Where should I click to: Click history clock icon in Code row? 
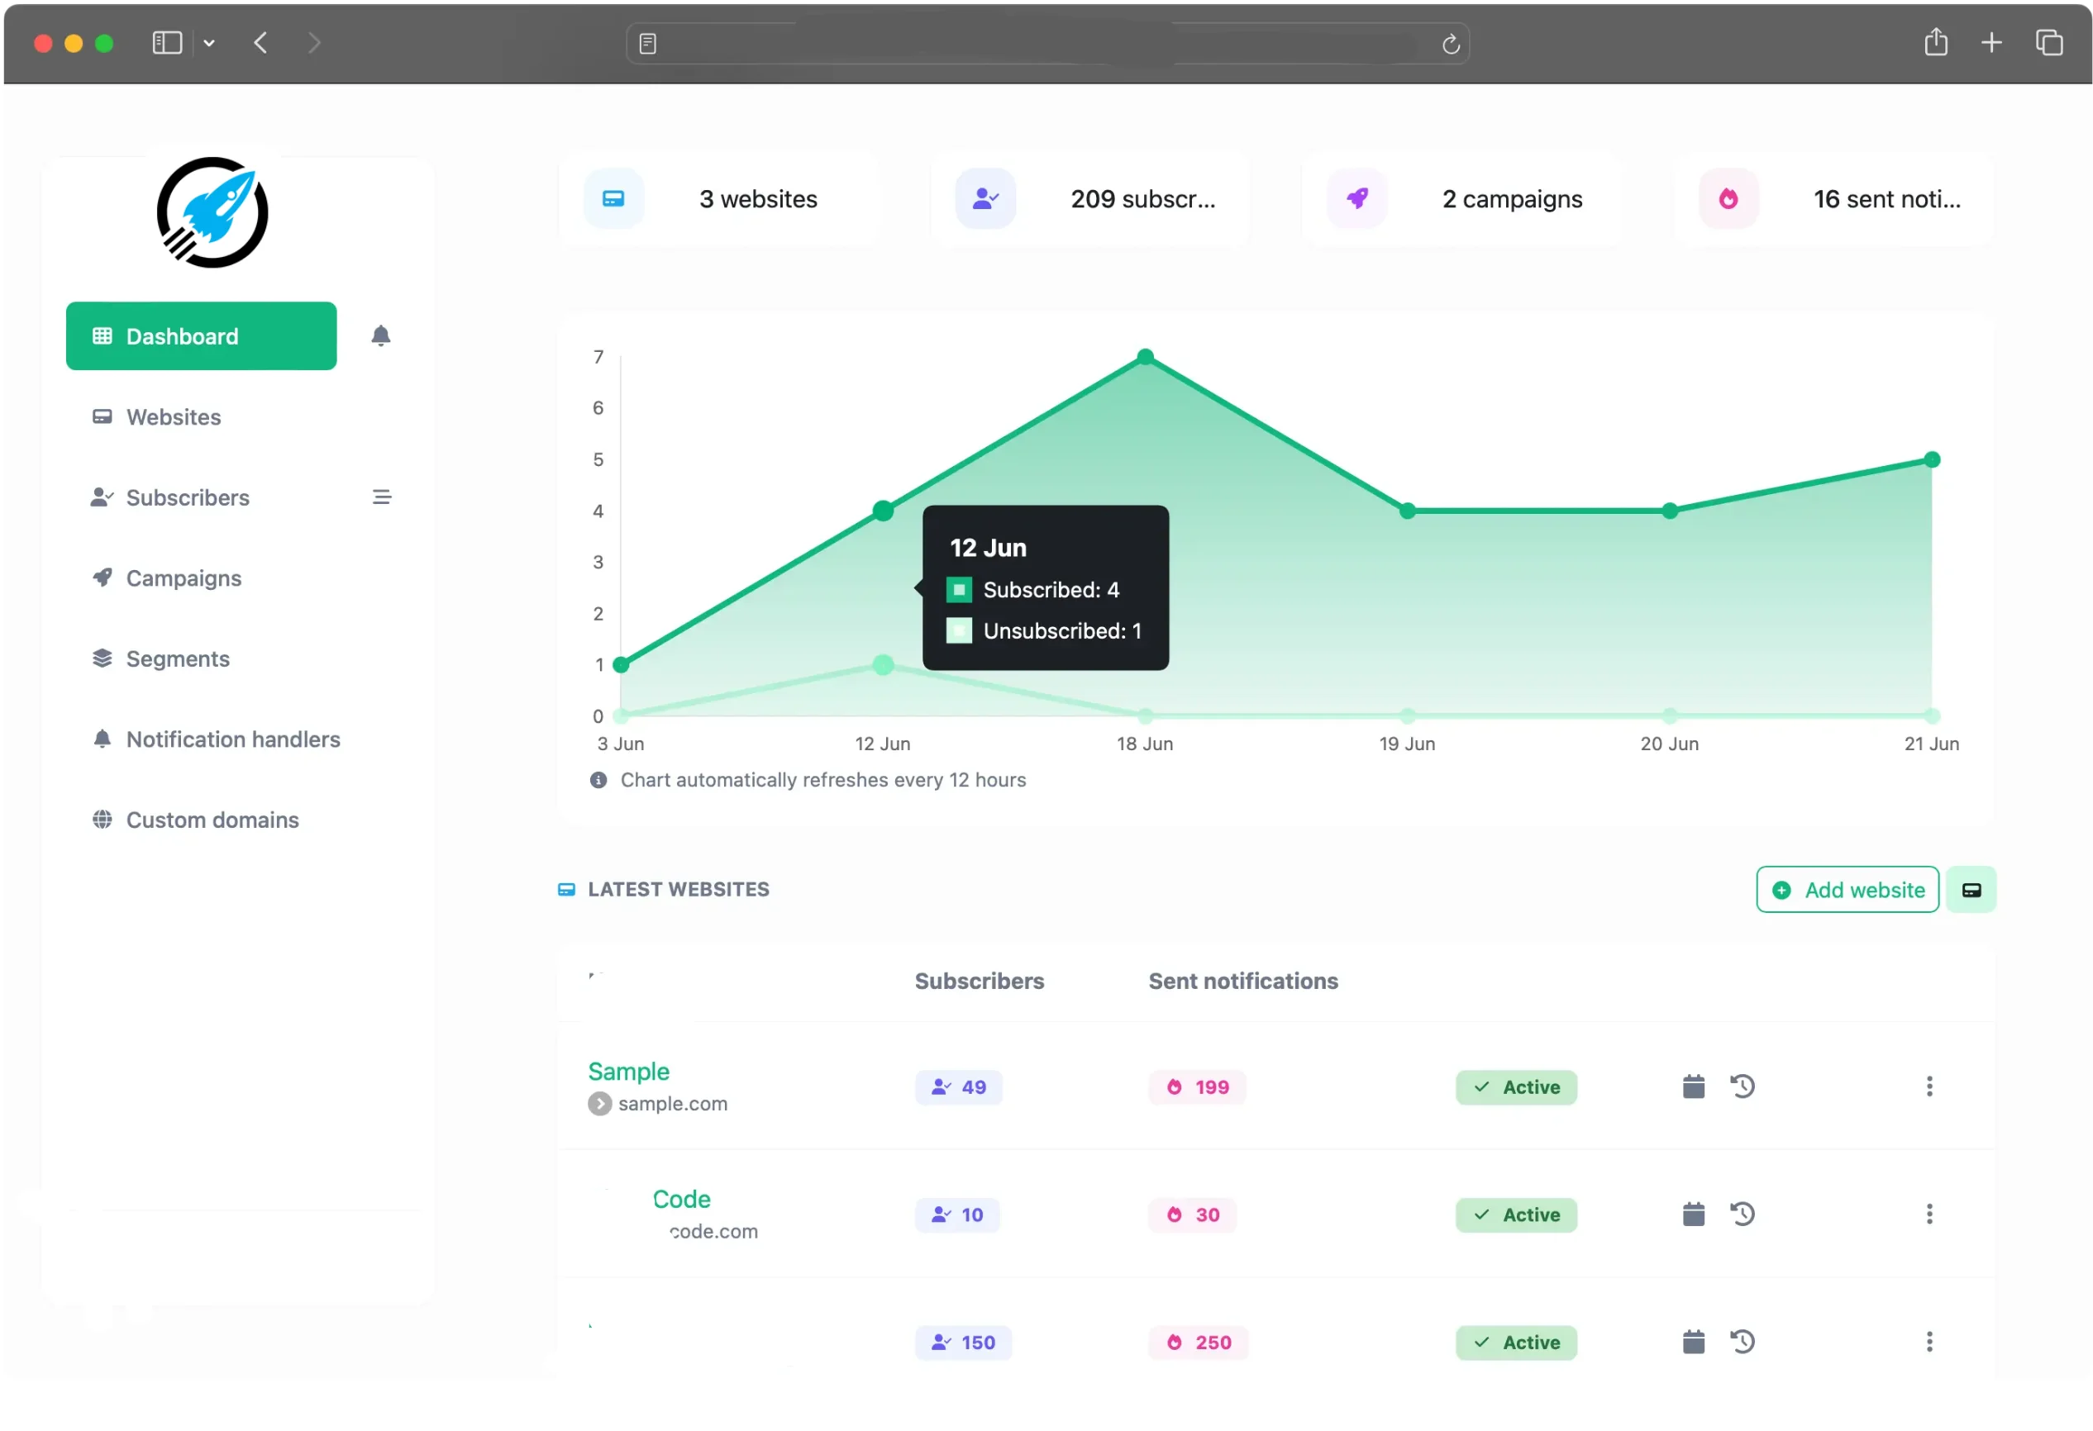click(x=1743, y=1214)
